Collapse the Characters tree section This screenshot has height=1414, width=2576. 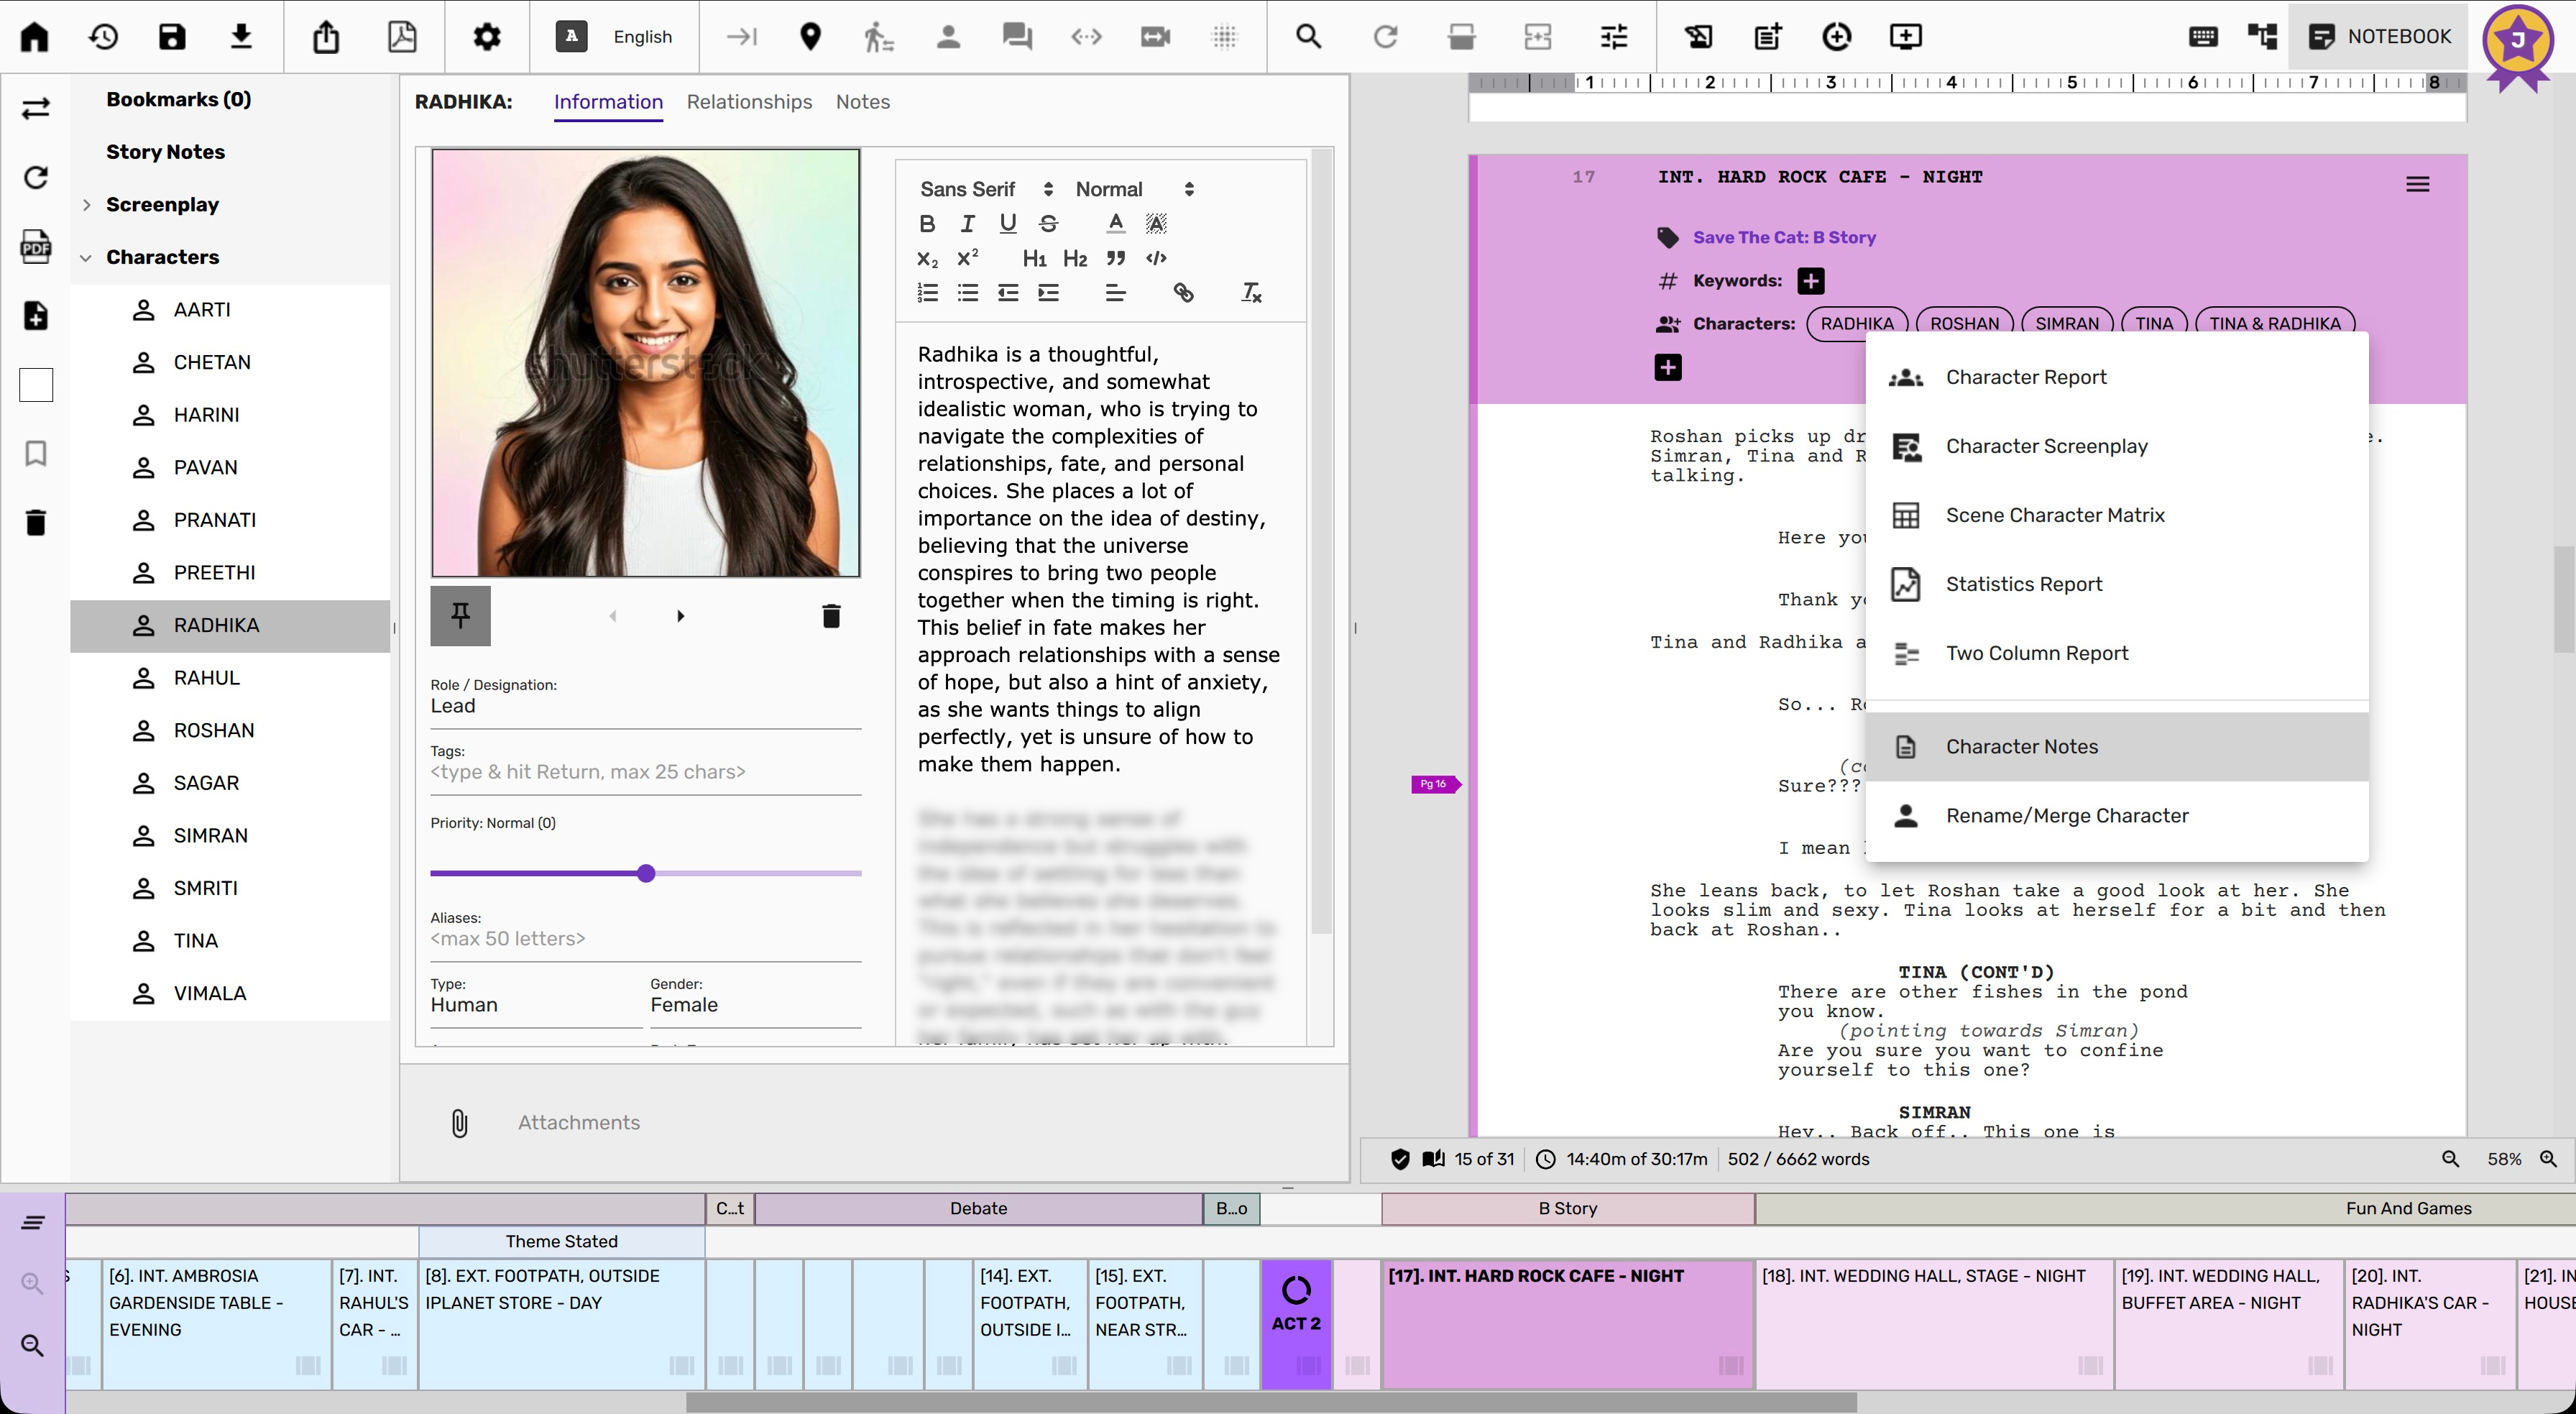(x=87, y=258)
